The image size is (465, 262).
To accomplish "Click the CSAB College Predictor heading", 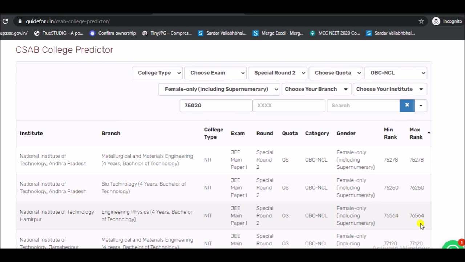I will pos(65,50).
